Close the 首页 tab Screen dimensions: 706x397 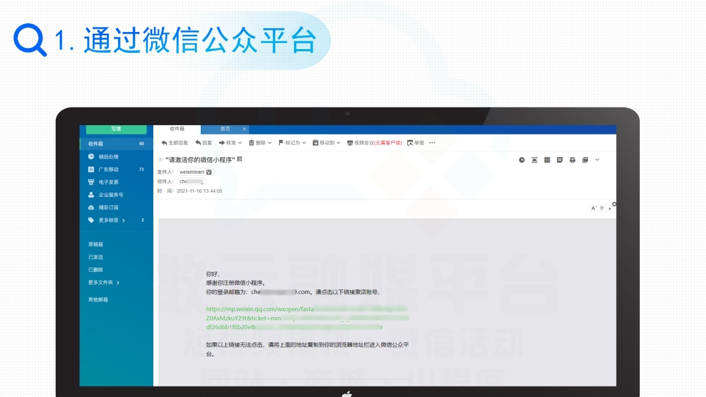pos(245,129)
